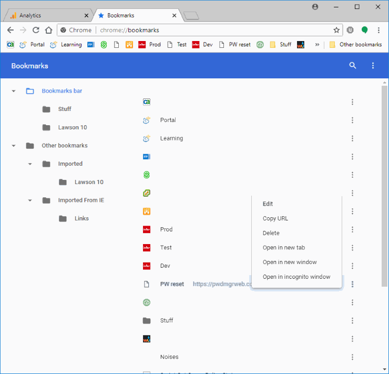Image resolution: width=389 pixels, height=374 pixels.
Task: Select the Stuff folder in the sidebar tree
Action: coord(57,109)
